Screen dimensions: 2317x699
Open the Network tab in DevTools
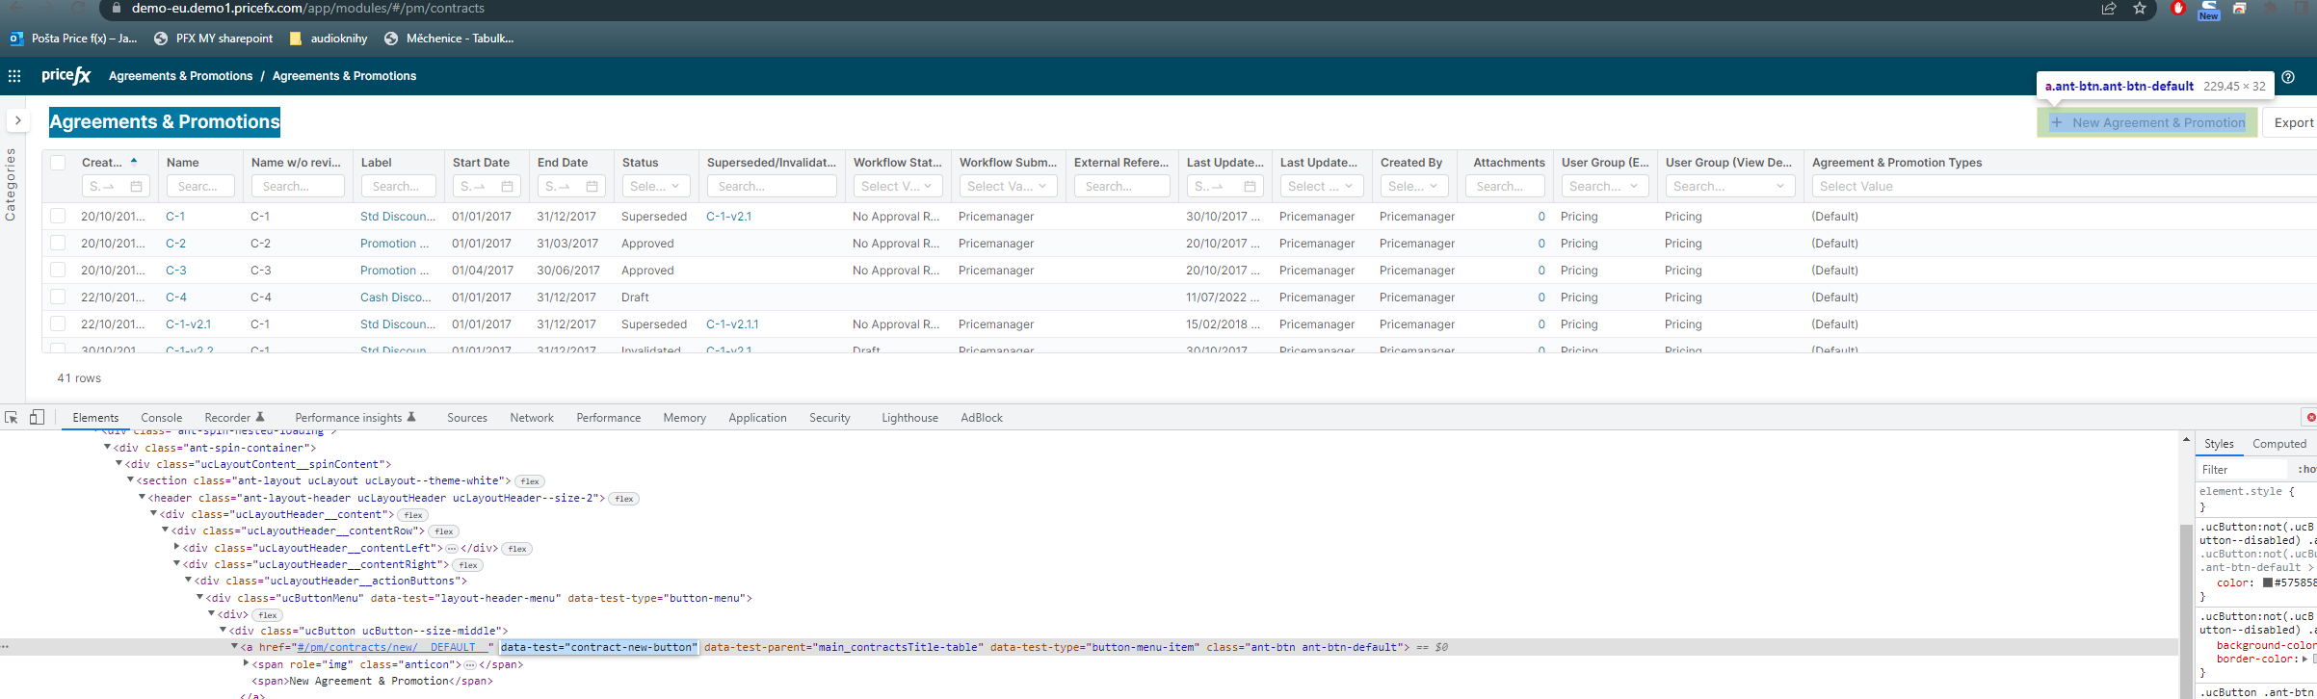[x=532, y=418]
